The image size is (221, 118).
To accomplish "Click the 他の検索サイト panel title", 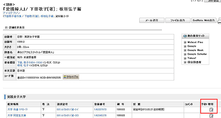I will click(196, 36).
